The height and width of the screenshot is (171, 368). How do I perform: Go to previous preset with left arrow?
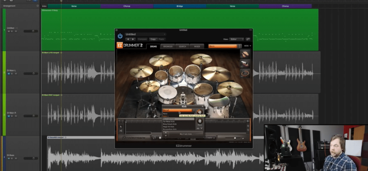[128, 39]
